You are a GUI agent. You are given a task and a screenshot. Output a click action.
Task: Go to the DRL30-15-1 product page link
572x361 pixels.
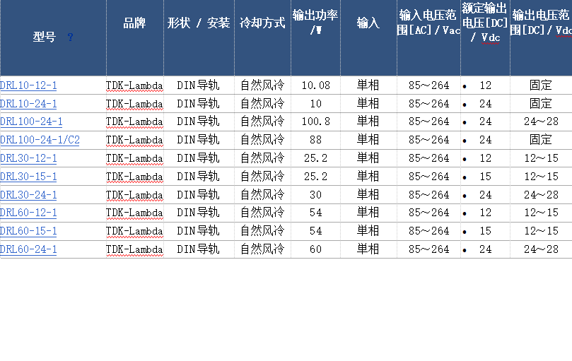(x=29, y=177)
